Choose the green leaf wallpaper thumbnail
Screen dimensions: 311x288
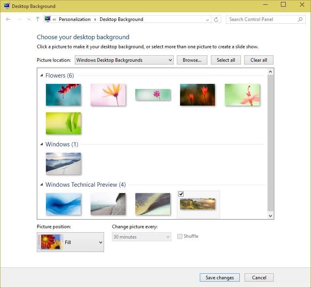[63, 123]
